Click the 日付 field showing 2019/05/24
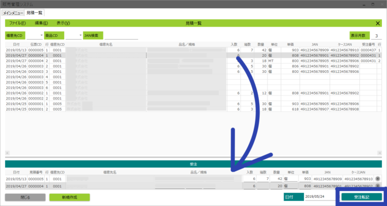 click(320, 197)
